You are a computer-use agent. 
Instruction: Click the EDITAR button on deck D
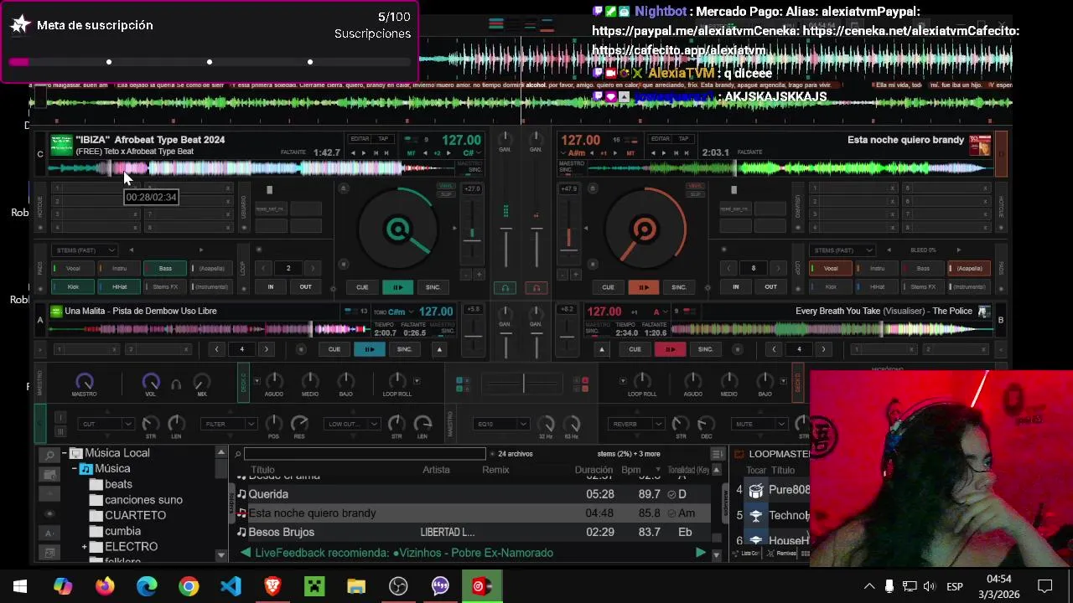tap(661, 139)
